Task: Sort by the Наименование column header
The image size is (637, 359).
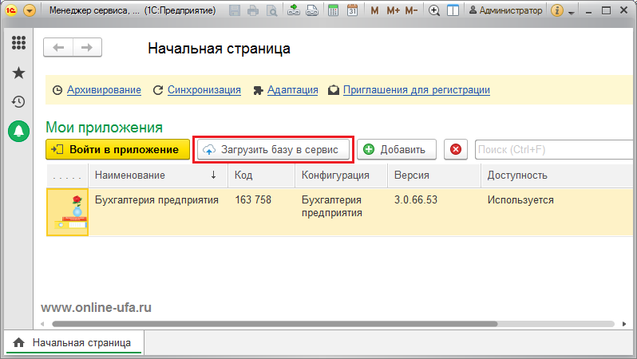Action: pyautogui.click(x=157, y=176)
